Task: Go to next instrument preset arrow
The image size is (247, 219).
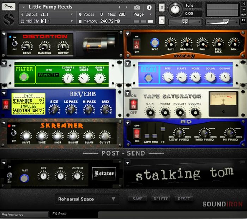Action: (126, 7)
